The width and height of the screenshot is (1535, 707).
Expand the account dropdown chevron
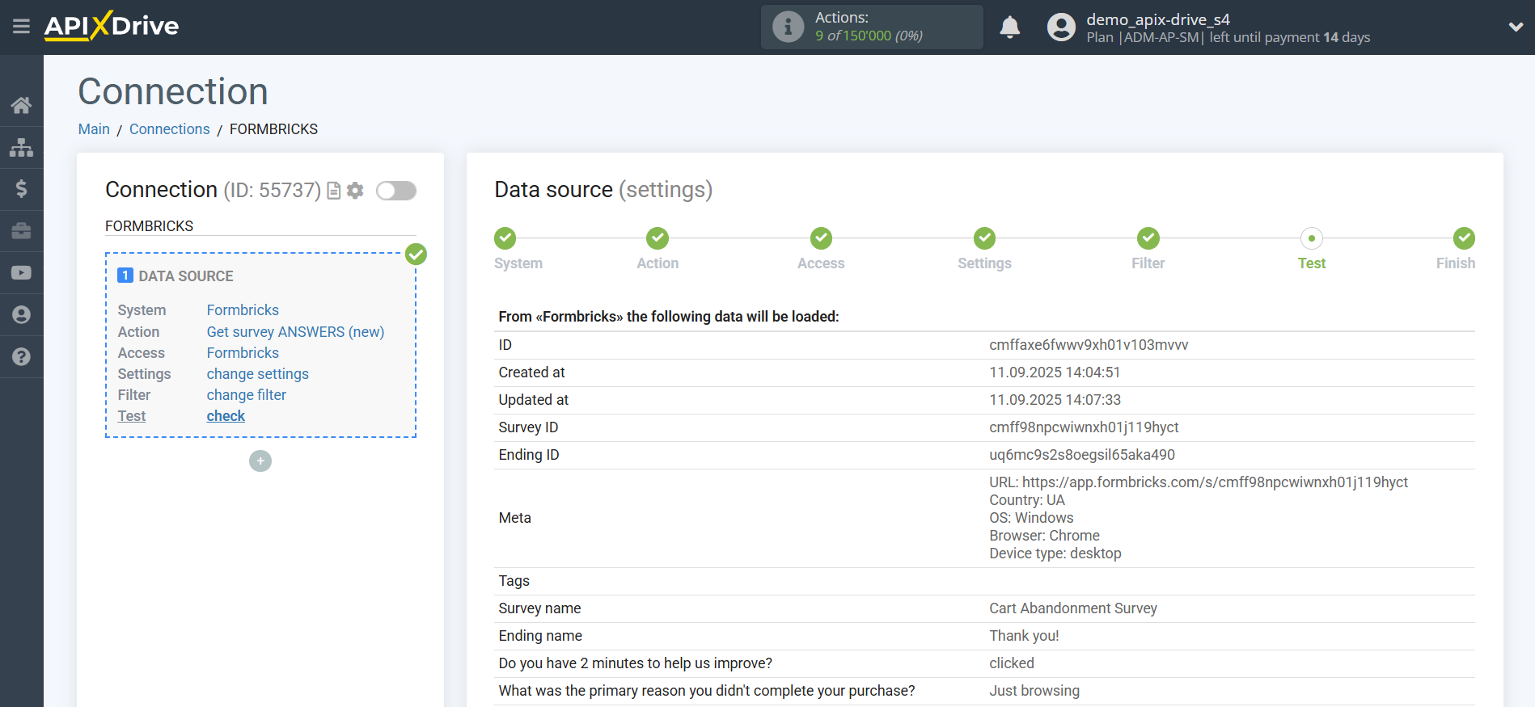click(1516, 27)
